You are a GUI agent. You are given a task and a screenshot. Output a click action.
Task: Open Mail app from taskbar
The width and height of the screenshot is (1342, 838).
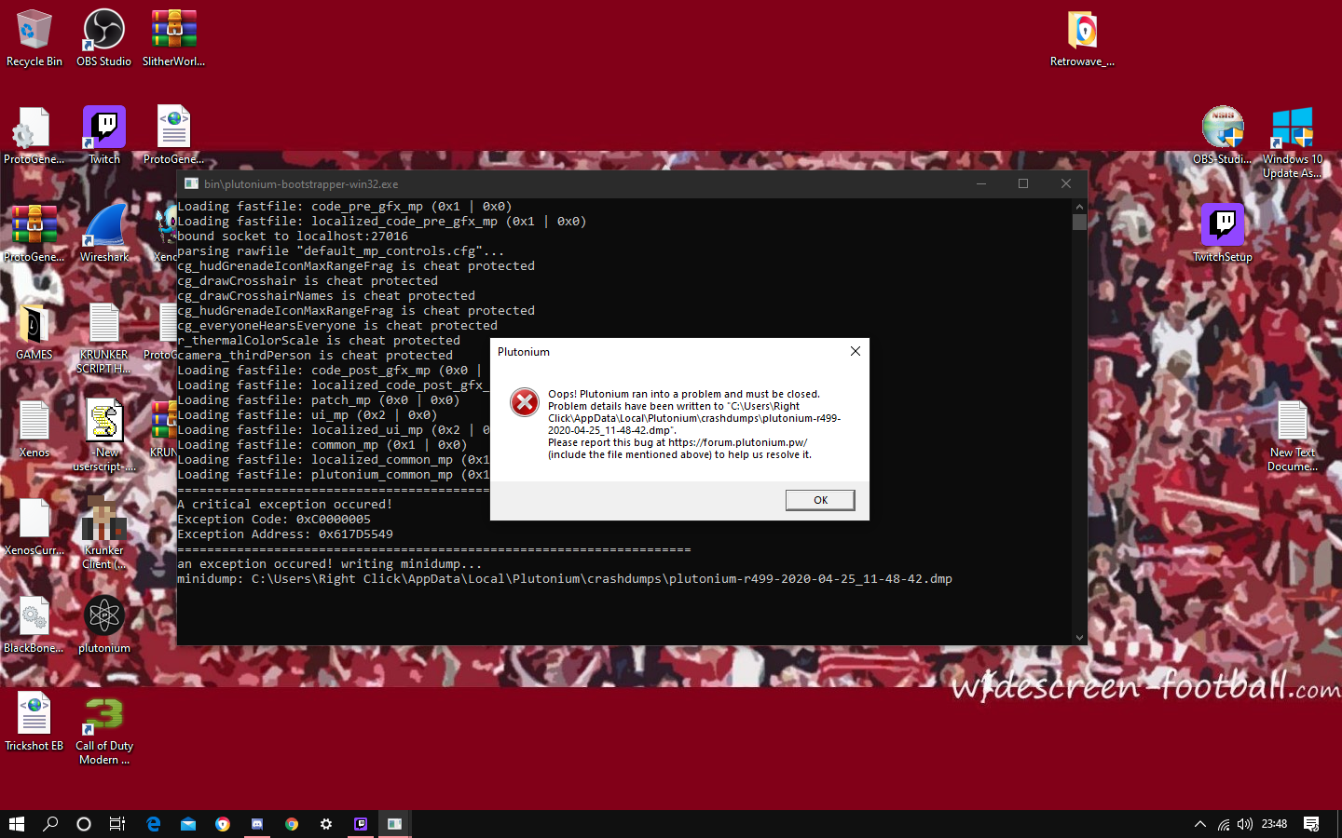(188, 824)
